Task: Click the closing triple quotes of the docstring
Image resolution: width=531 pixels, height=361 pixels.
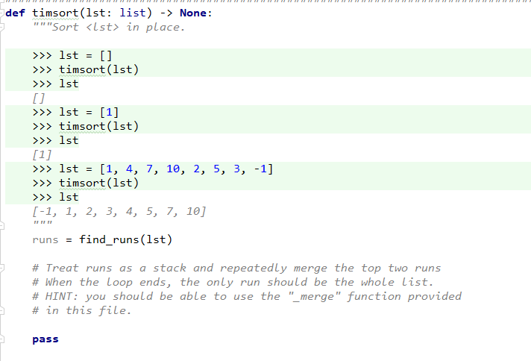Action: click(43, 223)
